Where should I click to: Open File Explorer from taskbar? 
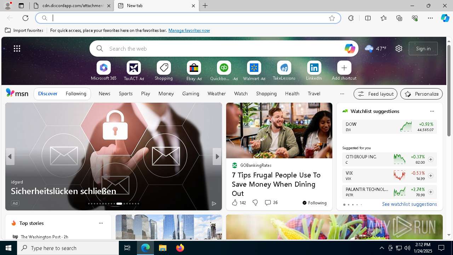(x=163, y=248)
